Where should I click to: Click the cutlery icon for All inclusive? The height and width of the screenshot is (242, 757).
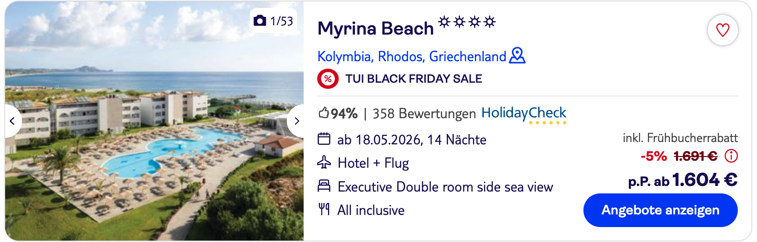[x=324, y=209]
